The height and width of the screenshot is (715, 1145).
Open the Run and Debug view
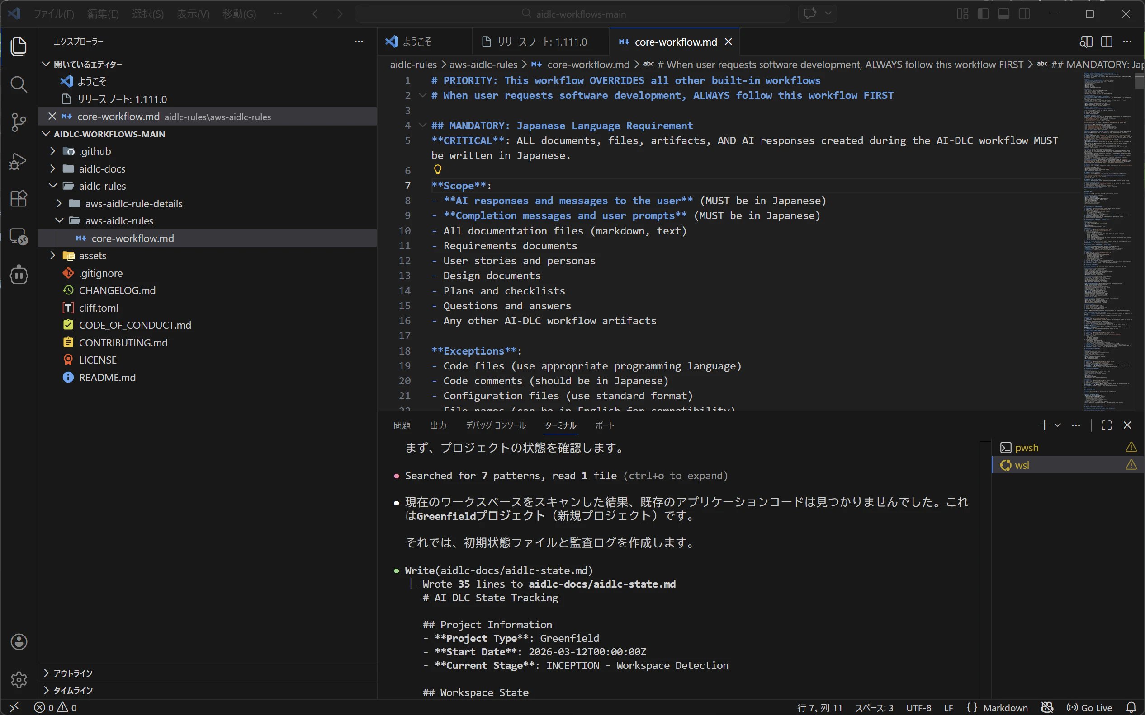click(19, 161)
